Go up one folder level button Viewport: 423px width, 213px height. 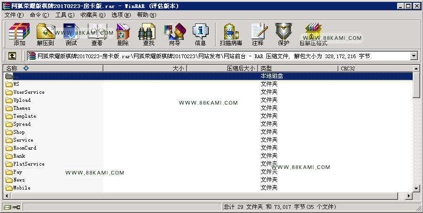point(12,56)
